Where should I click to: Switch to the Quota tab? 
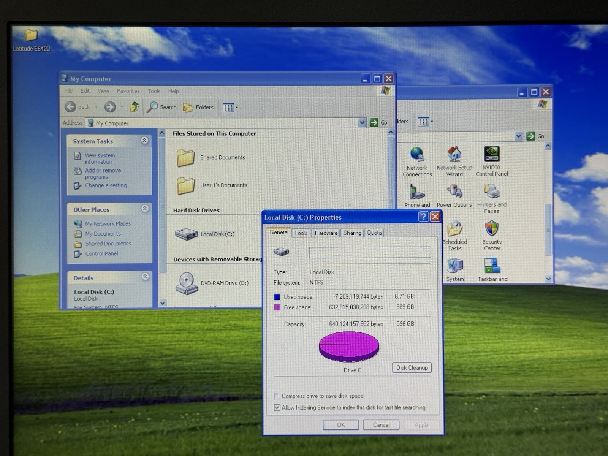coord(374,233)
